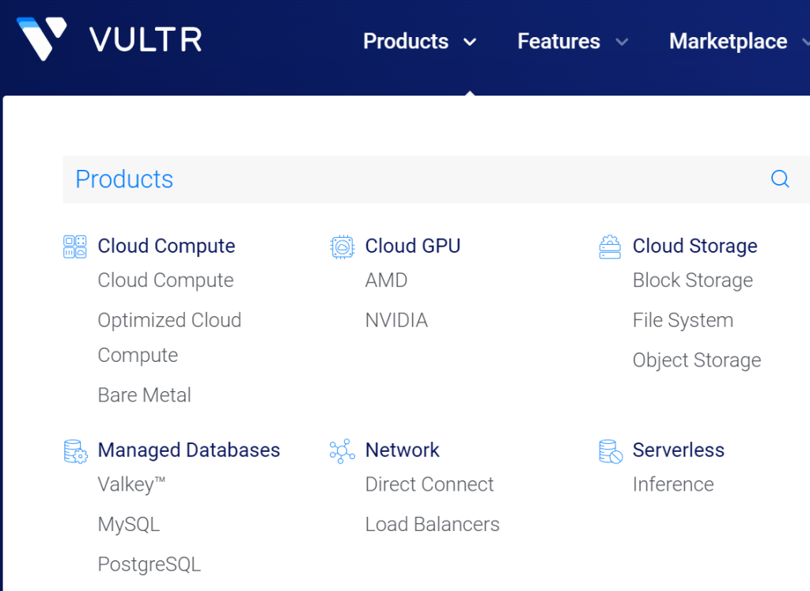Click the VULTR wordmark
Image resolution: width=810 pixels, height=591 pixels.
click(146, 40)
